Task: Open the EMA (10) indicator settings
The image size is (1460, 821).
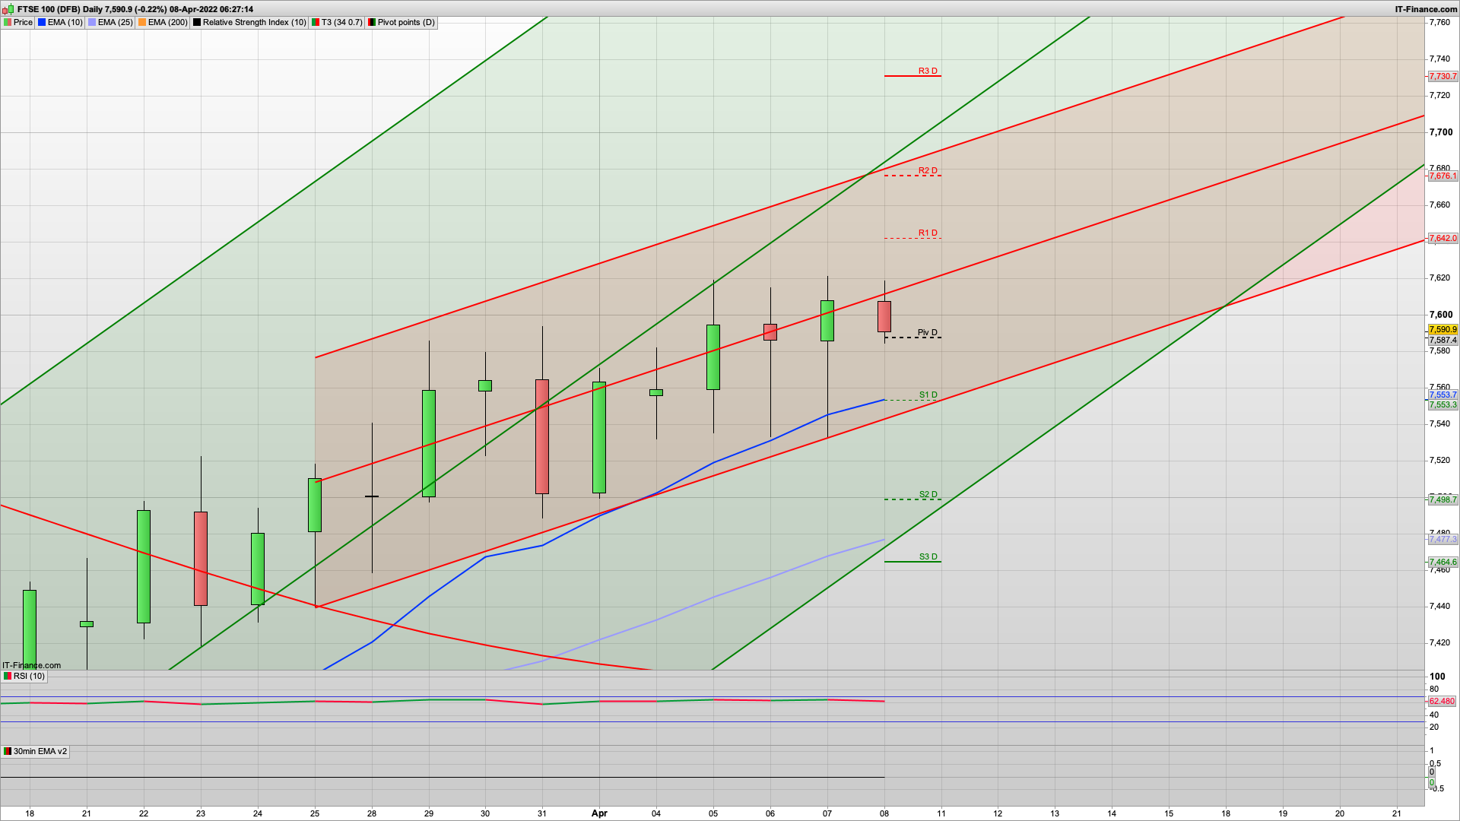Action: [60, 23]
